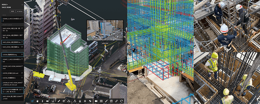Switch to first-person walk mode
This screenshot has width=260, height=104.
[42, 101]
